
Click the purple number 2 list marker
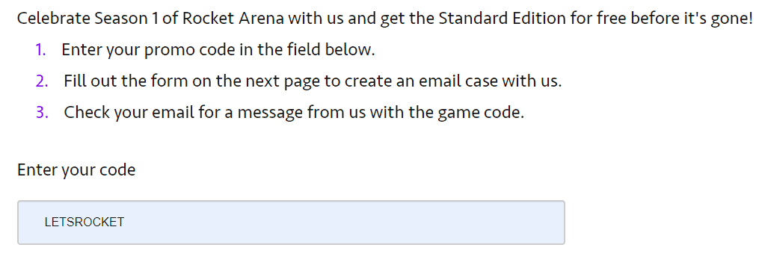coord(42,81)
